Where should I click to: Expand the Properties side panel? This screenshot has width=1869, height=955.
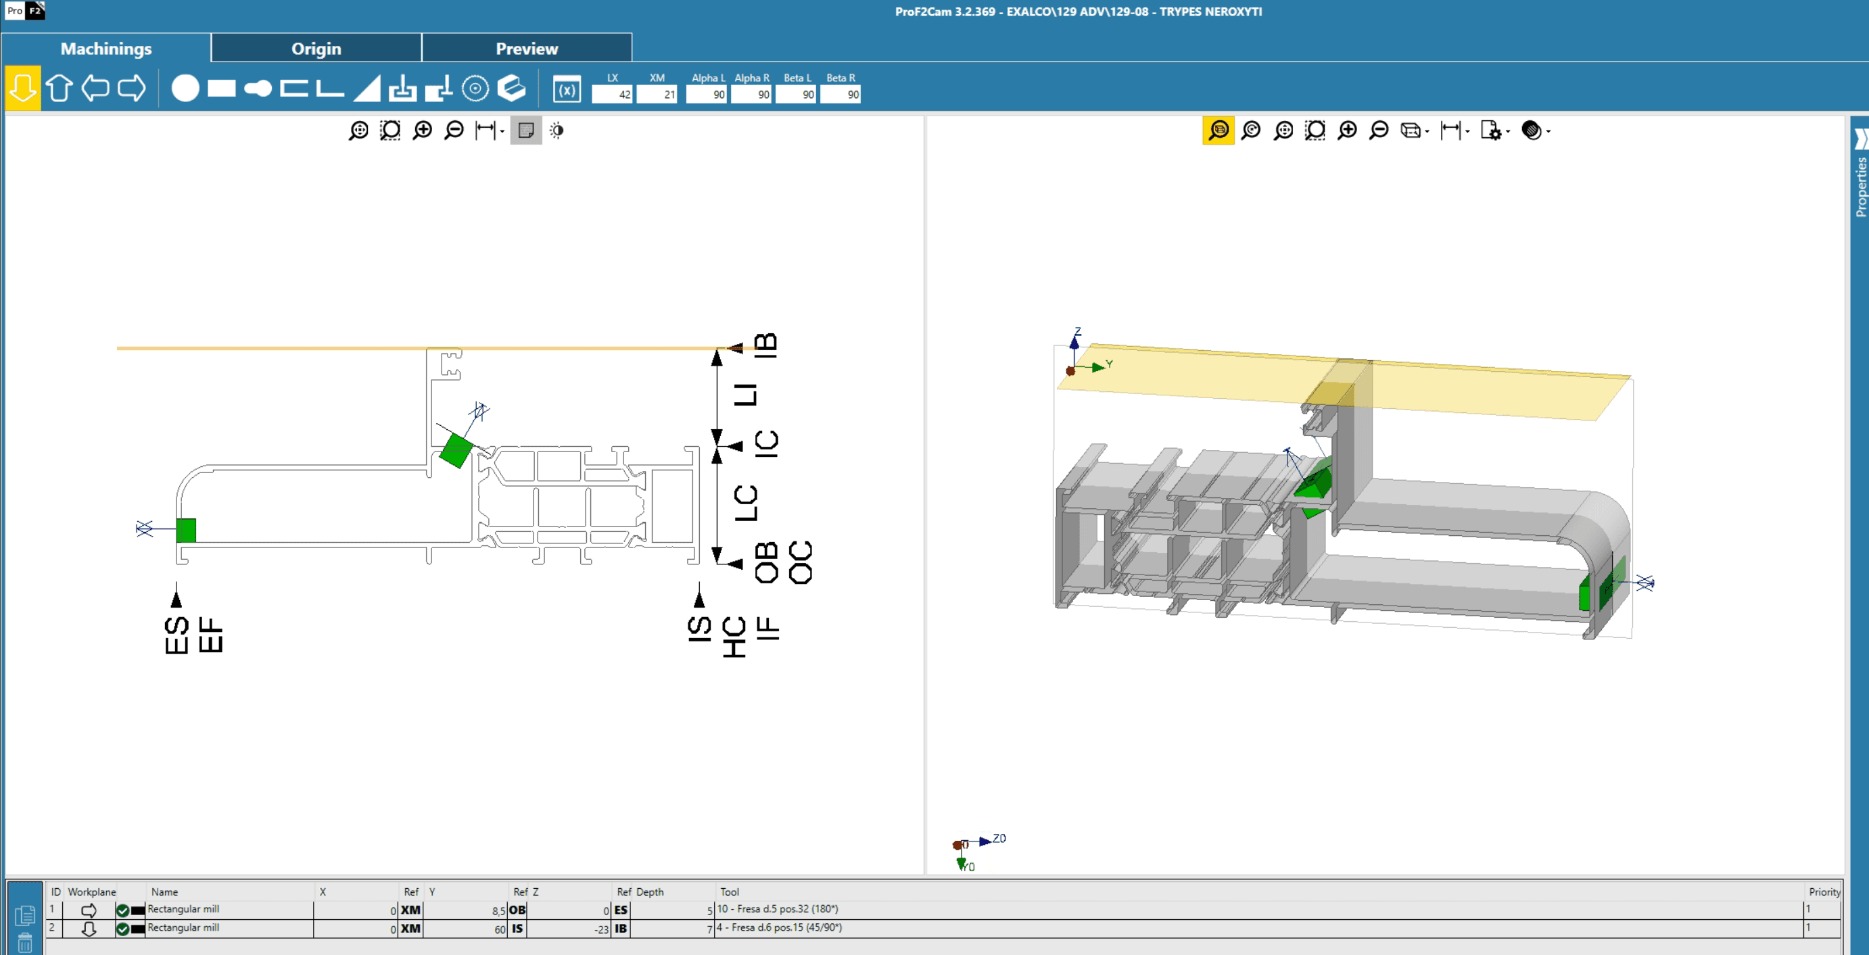[1860, 174]
